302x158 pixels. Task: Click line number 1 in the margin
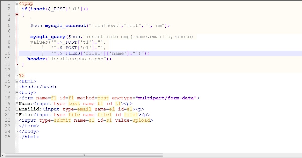coord(9,3)
